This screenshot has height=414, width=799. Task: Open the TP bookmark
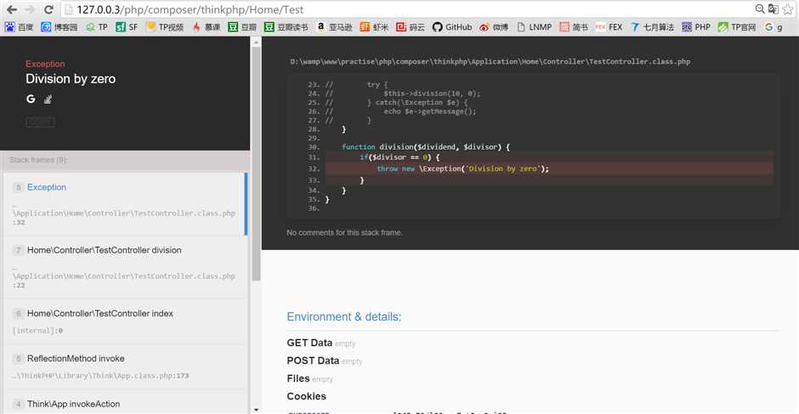click(x=97, y=27)
